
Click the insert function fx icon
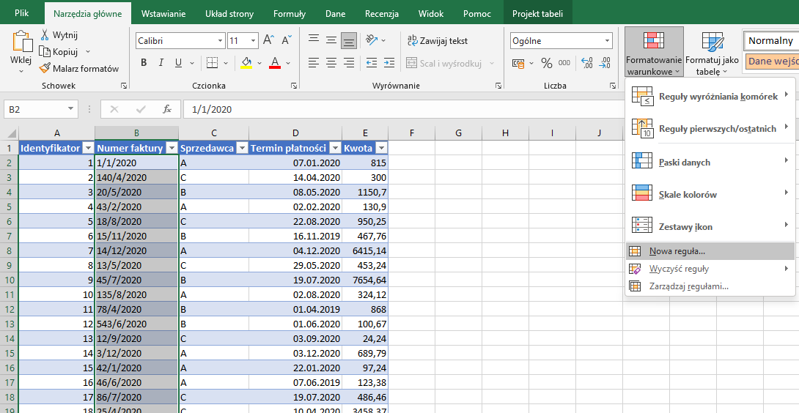167,109
